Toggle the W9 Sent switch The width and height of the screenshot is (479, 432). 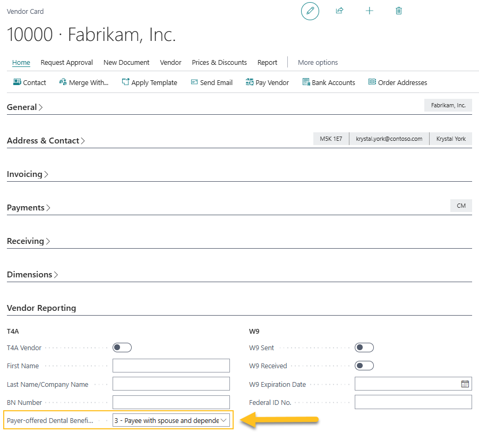[364, 348]
